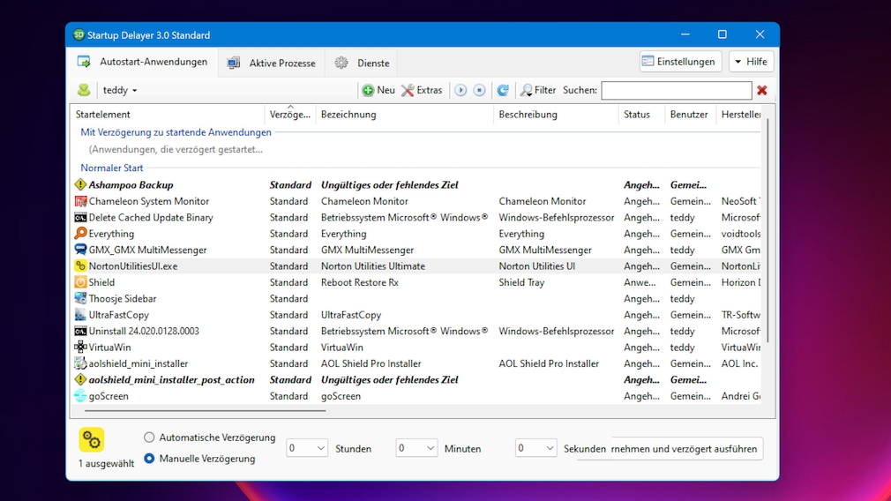
Task: Click 'AOL Shield Pro Installer' description cell
Action: click(x=549, y=363)
